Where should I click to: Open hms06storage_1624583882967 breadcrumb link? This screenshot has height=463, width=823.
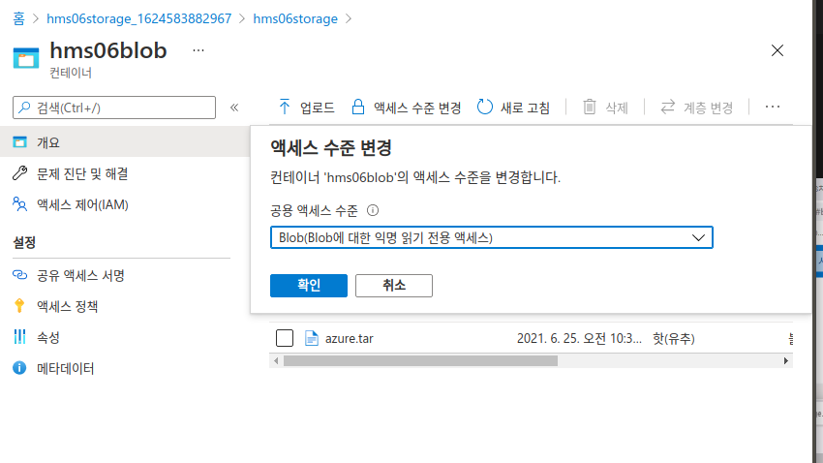139,19
